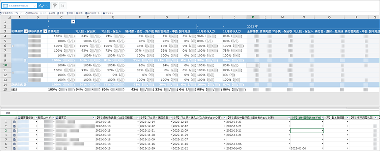Select the 詳細 tab

[x=8, y=113]
